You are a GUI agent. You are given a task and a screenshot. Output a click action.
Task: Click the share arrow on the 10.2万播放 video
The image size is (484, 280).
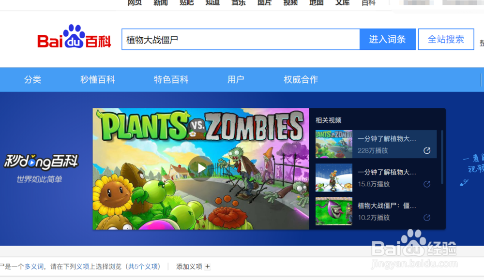426,217
